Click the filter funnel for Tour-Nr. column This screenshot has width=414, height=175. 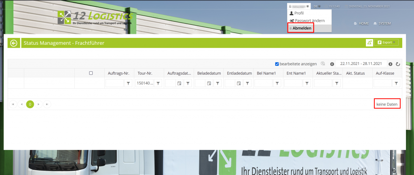coord(158,83)
